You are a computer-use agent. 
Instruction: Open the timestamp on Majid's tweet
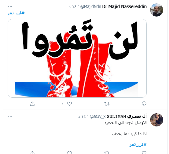point(72,7)
